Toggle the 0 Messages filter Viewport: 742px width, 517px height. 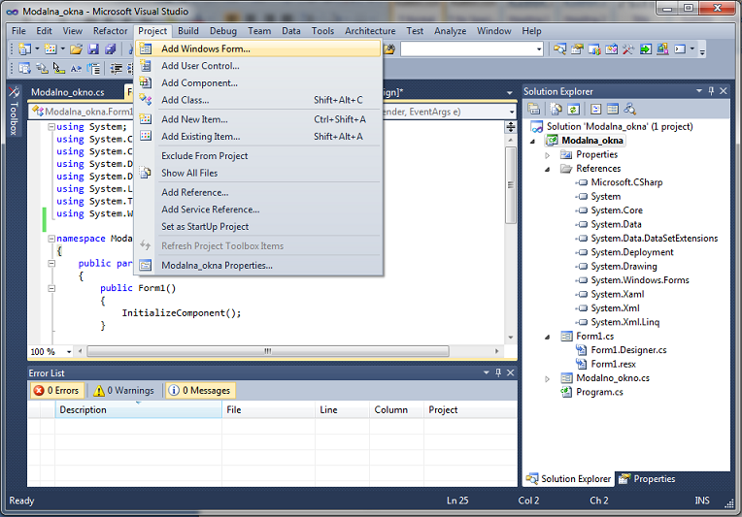[x=199, y=391]
